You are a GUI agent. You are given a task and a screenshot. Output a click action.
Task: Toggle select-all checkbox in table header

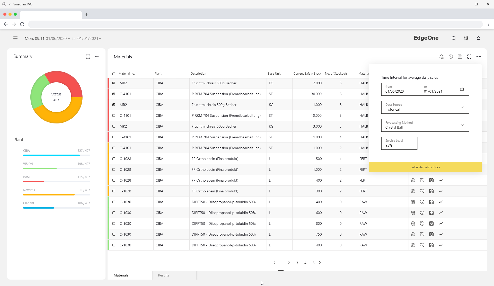click(x=114, y=74)
